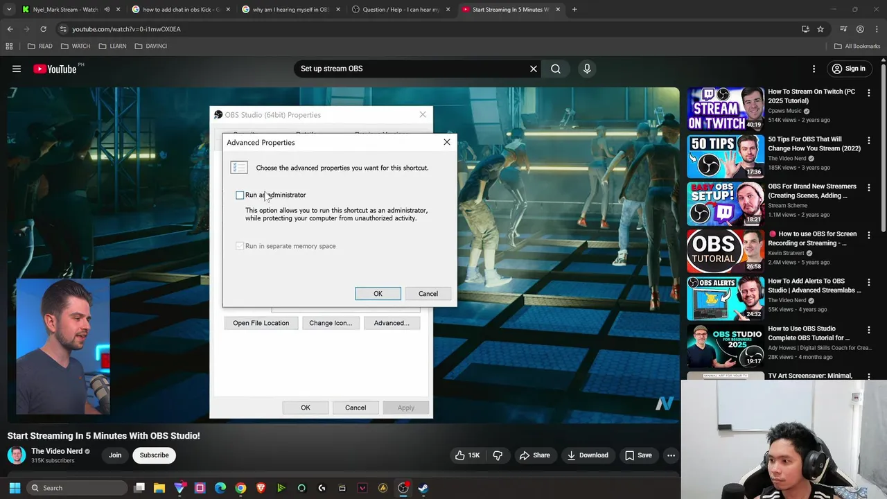
Task: Go back using browser back arrow
Action: pos(10,29)
